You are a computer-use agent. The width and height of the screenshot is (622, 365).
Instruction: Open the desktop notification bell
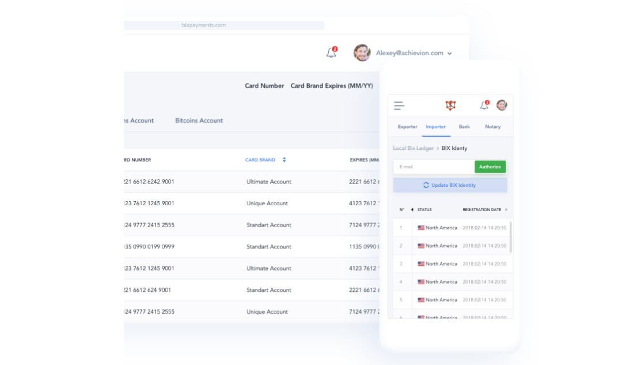(331, 52)
